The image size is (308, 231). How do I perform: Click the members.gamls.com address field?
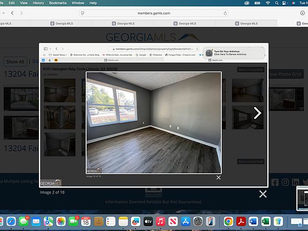tap(153, 13)
